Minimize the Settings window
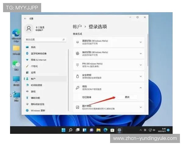 130,17
